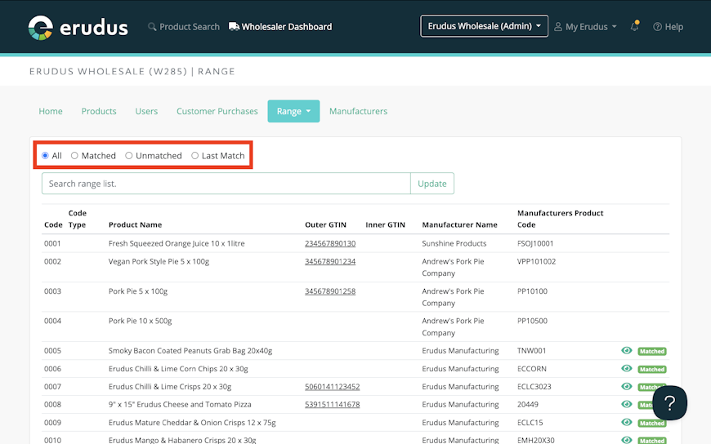
Task: Click Matched badge for ECCORN row
Action: click(x=652, y=369)
